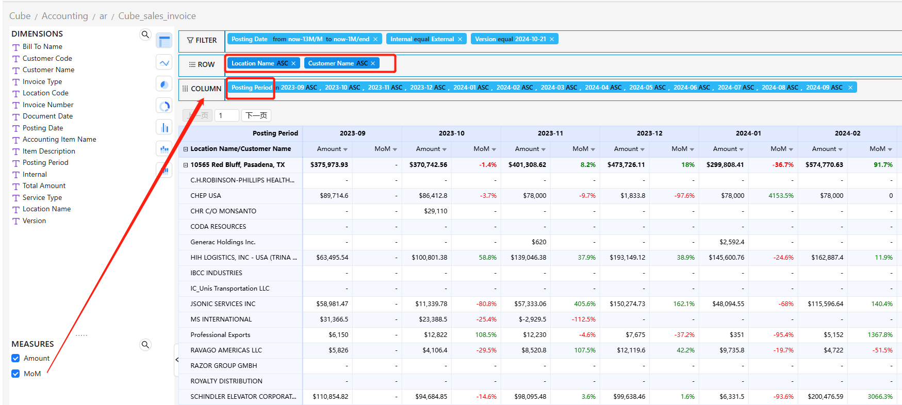Select the Invoice Number dimension
This screenshot has width=902, height=405.
(x=48, y=105)
